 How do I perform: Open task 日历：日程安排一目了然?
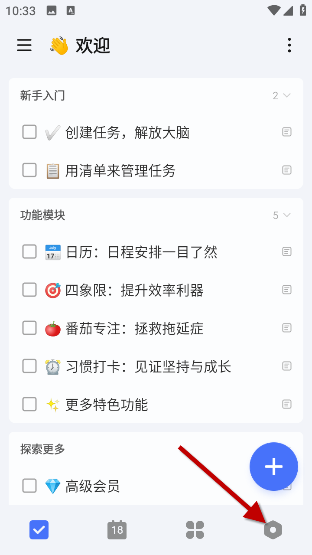tap(141, 252)
